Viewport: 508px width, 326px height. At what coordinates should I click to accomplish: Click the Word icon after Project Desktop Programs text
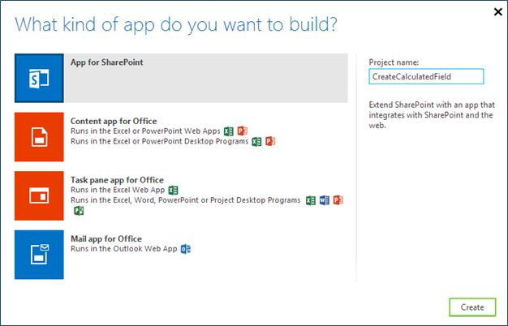click(325, 200)
